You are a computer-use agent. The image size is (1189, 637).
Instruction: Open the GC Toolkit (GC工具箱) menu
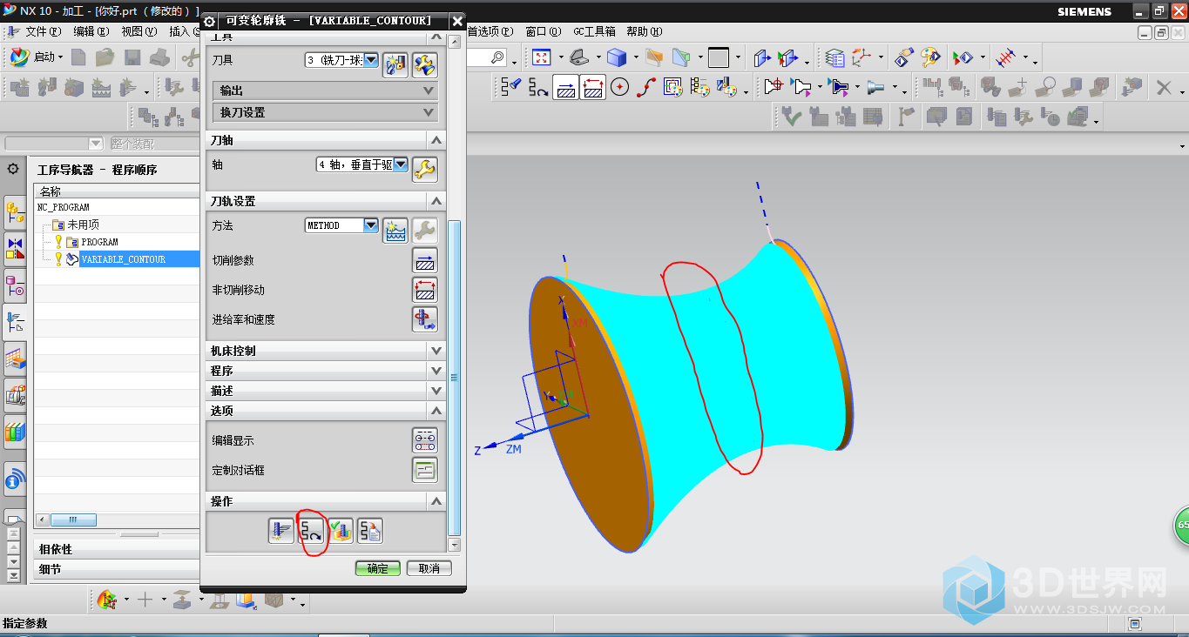(x=594, y=31)
